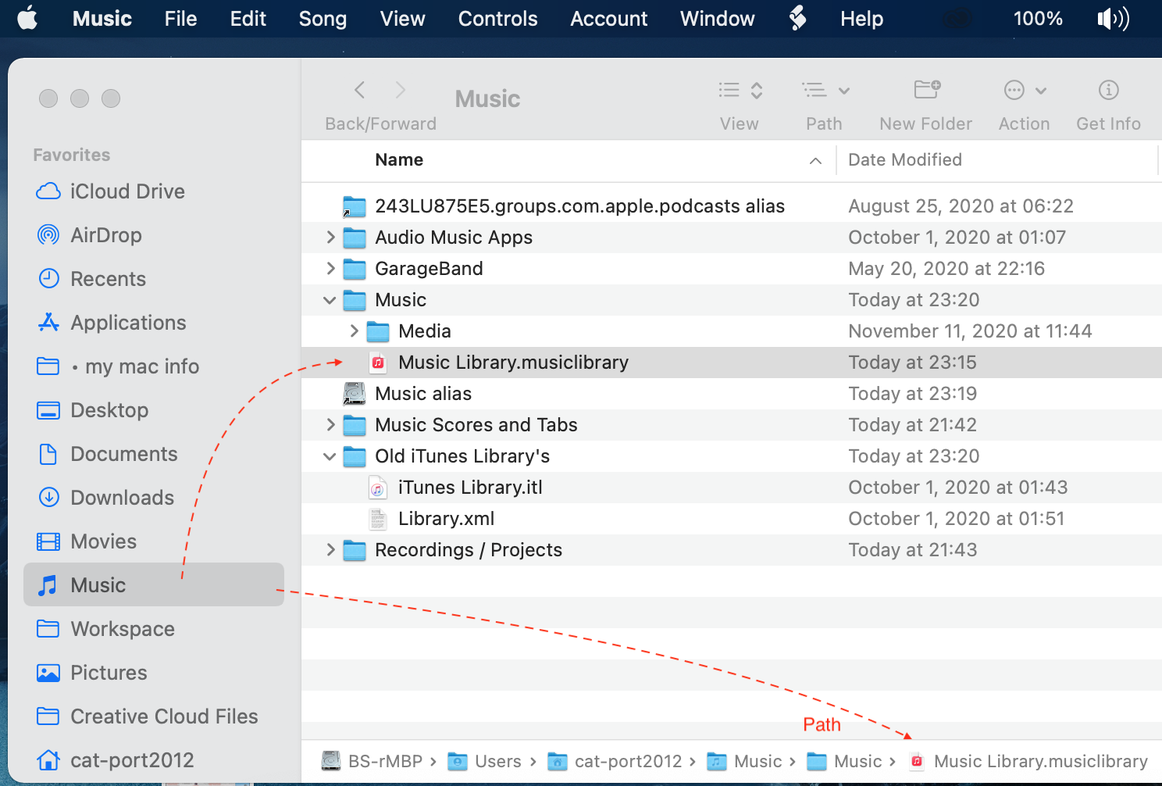Select the Music alias item
Image resolution: width=1162 pixels, height=786 pixels.
tap(732, 394)
